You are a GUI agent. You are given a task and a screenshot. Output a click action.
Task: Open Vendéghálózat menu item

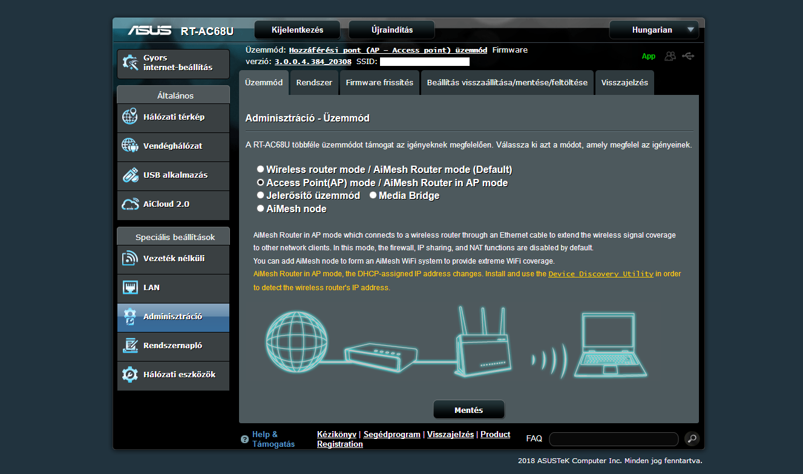pos(173,146)
